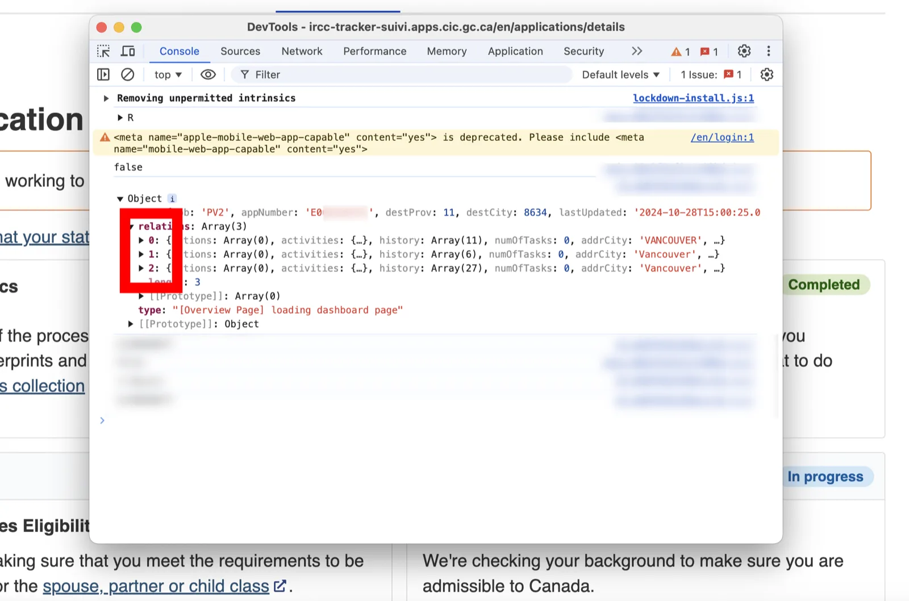Click the info badge next to Object
Image resolution: width=909 pixels, height=601 pixels.
(172, 199)
